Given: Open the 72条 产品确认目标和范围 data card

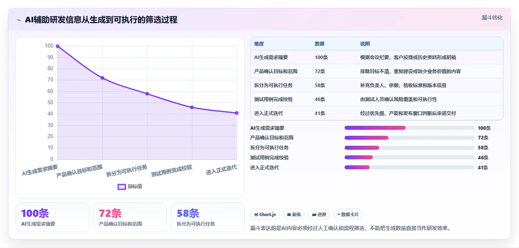Looking at the screenshot, I should [x=130, y=217].
